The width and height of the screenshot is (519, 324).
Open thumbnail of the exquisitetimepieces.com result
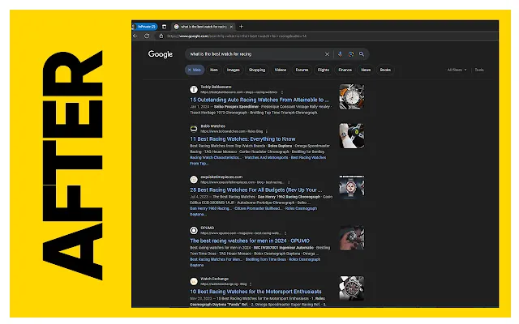click(x=351, y=187)
